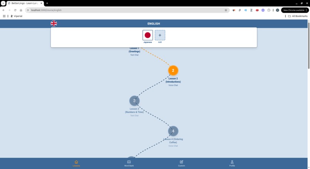Click the UK flag icon in header
The height and width of the screenshot is (169, 310).
click(x=54, y=23)
